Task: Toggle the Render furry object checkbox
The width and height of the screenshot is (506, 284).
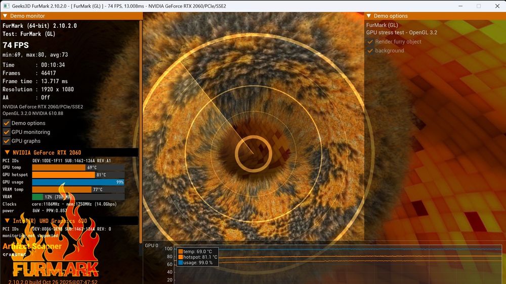Action: (x=370, y=42)
